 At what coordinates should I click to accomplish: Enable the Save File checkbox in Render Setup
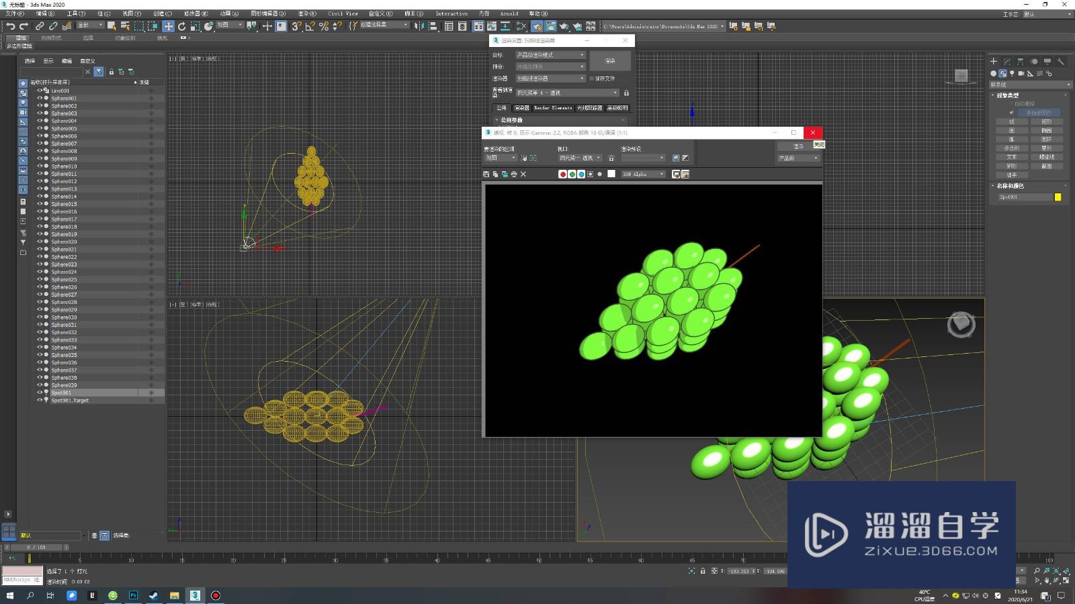[x=592, y=79]
